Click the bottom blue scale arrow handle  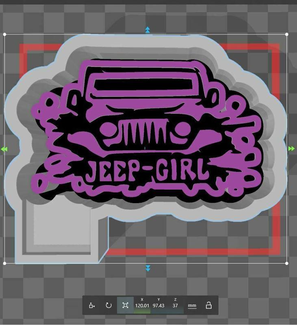[x=148, y=268]
